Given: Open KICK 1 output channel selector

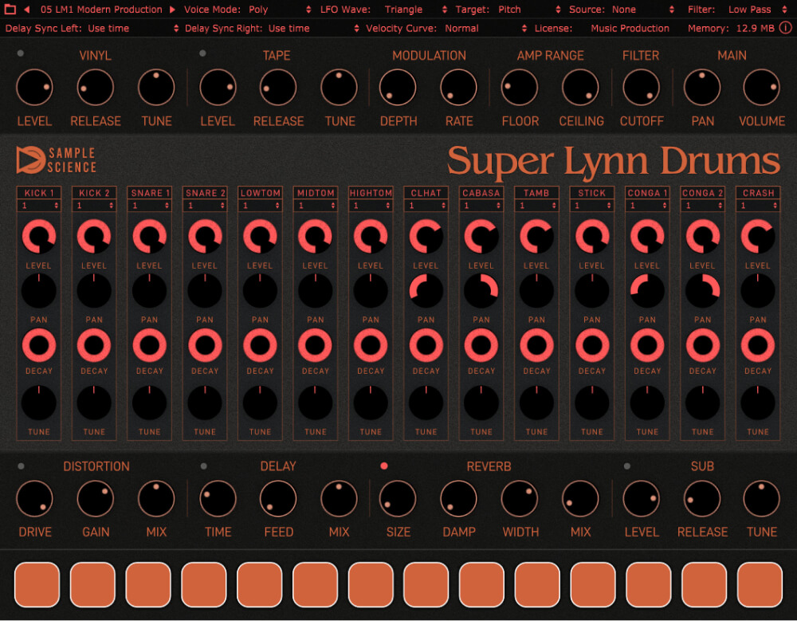Looking at the screenshot, I should (39, 206).
